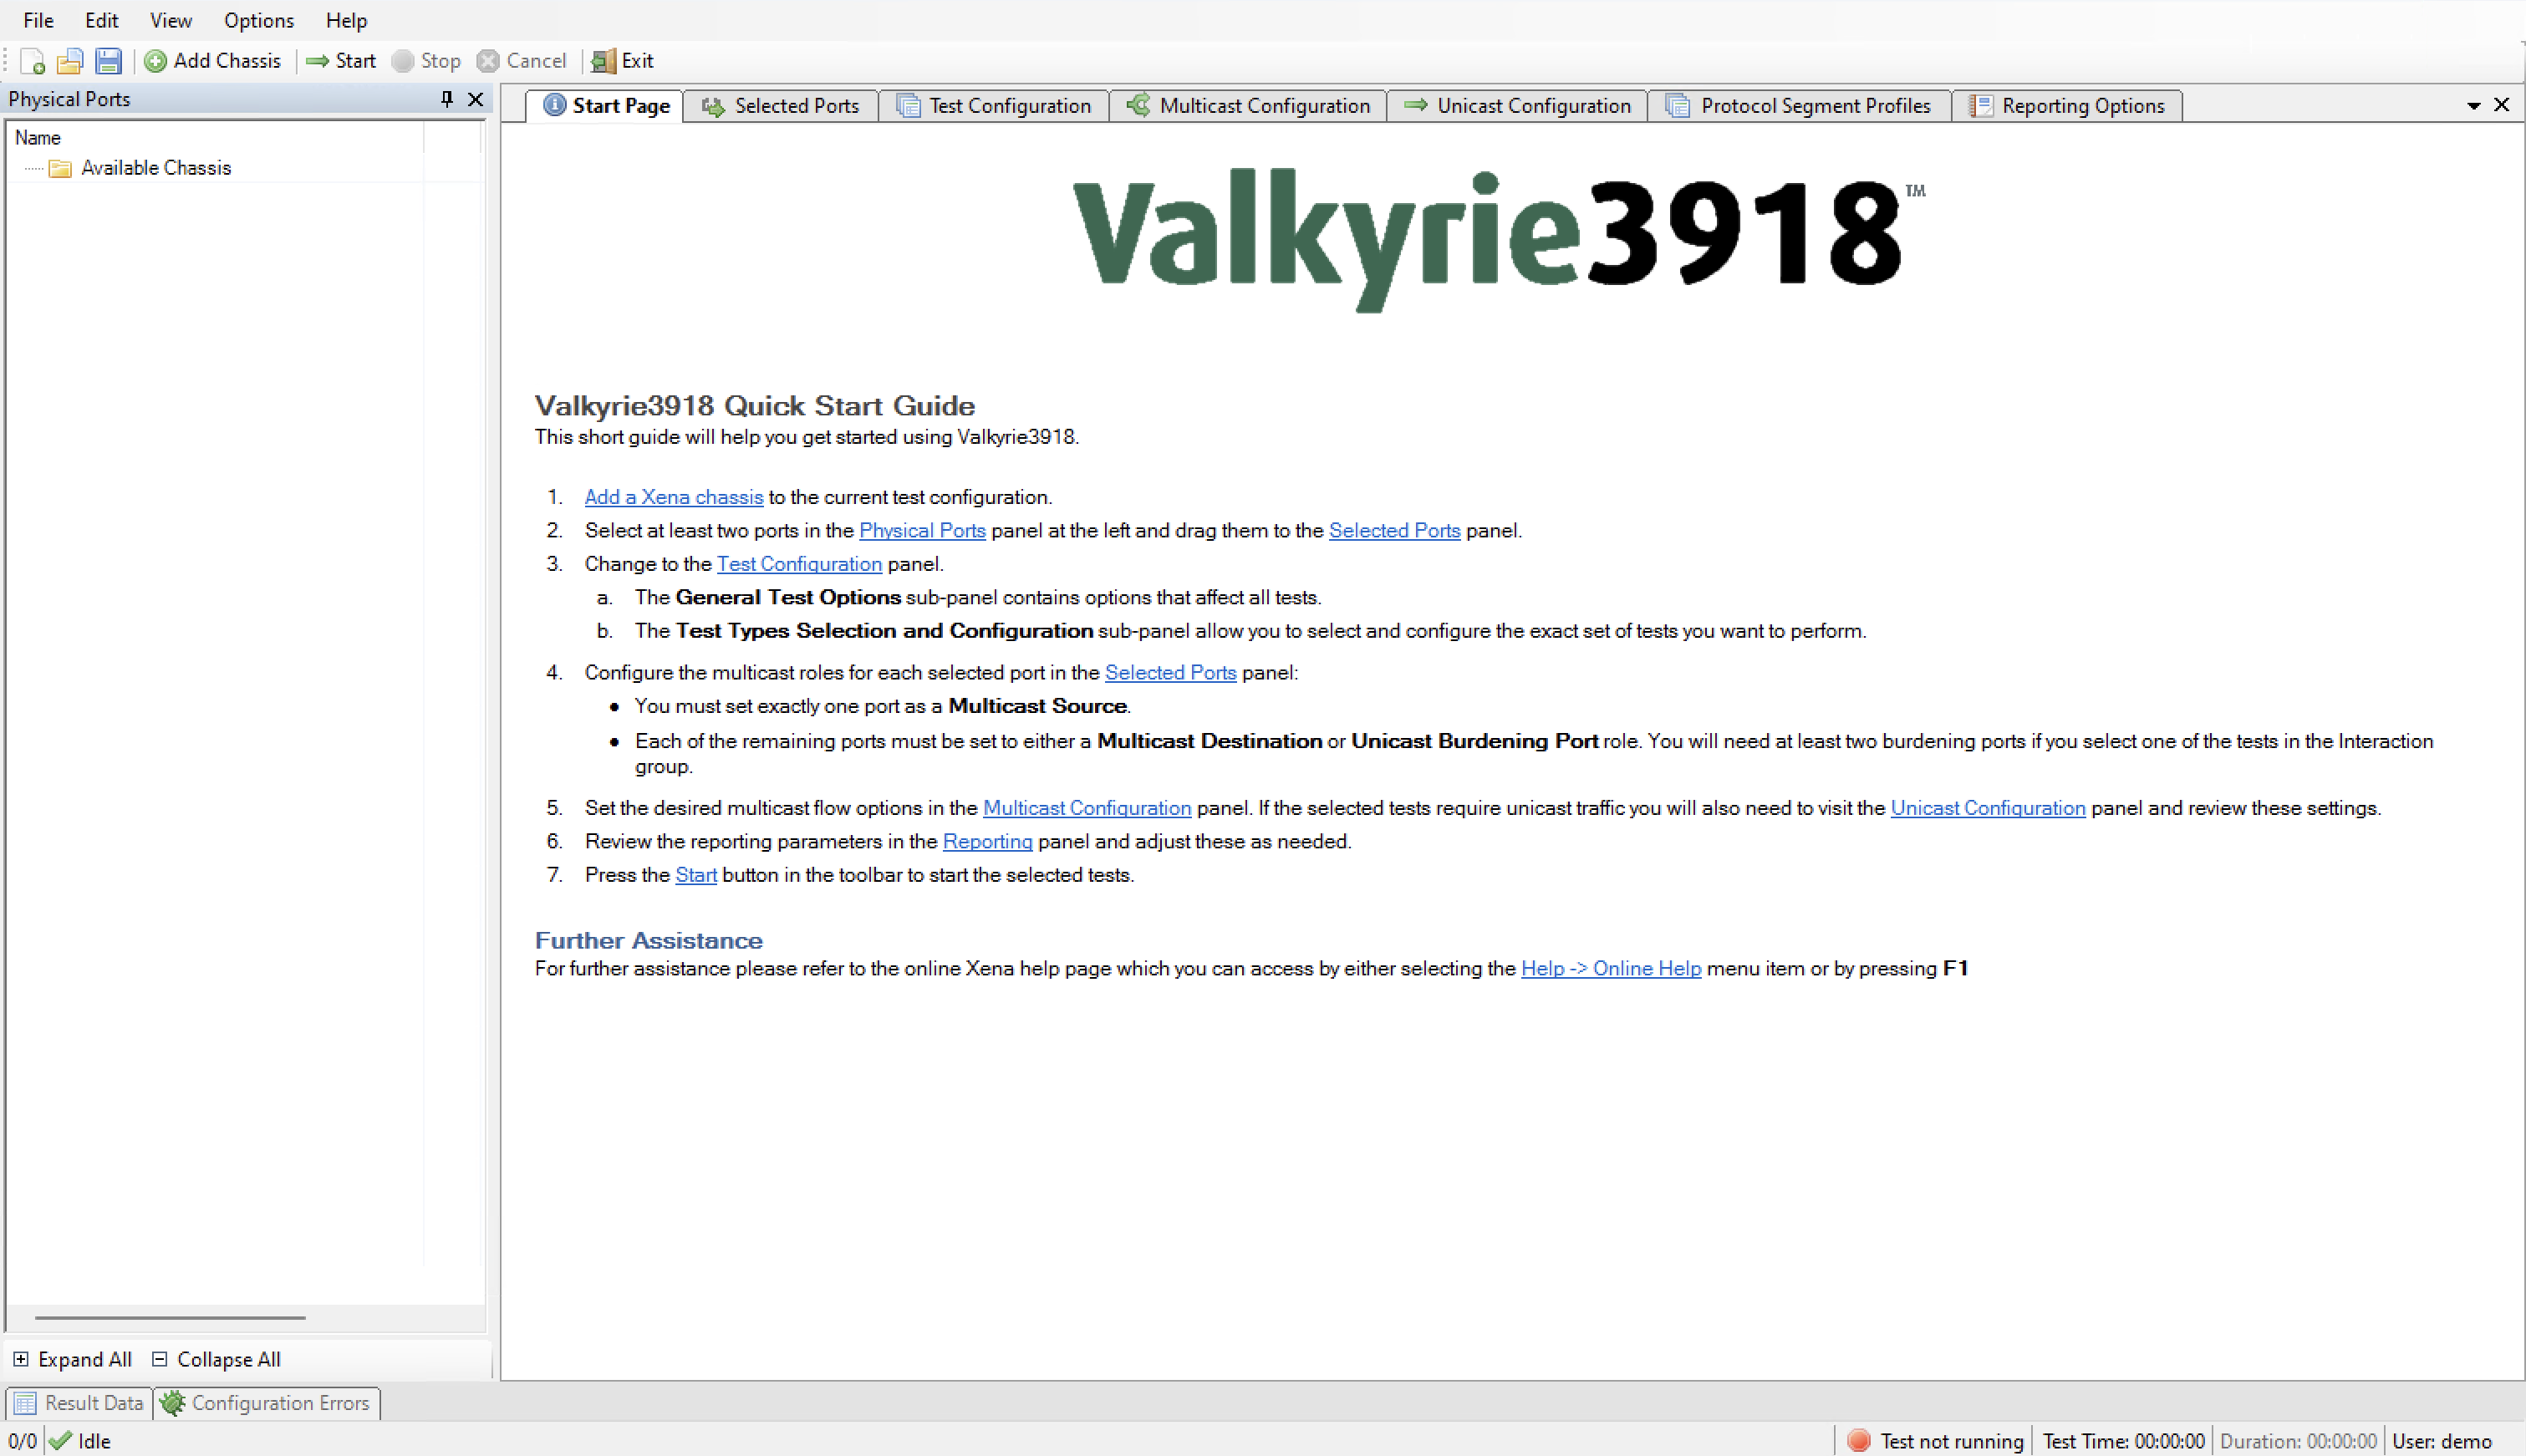Click the Open configuration folder icon
The image size is (2526, 1456).
pyautogui.click(x=70, y=61)
